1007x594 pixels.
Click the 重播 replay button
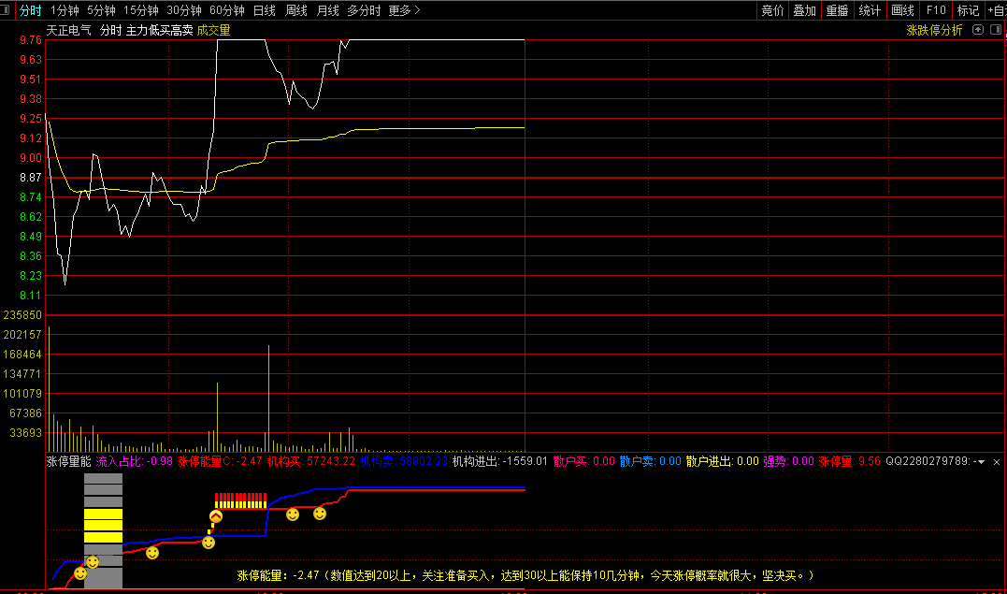tap(838, 10)
